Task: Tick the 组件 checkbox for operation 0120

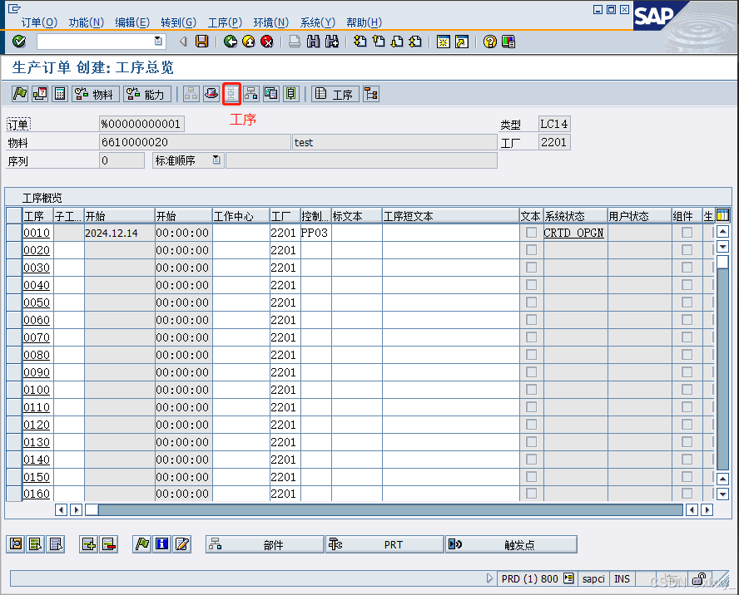Action: [x=687, y=424]
